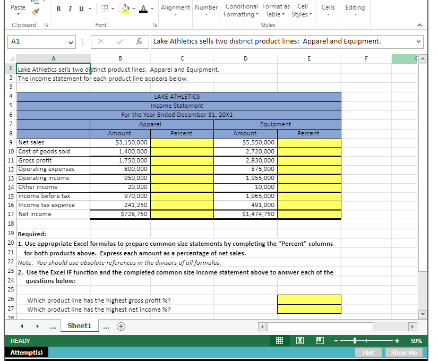Image resolution: width=438 pixels, height=361 pixels.
Task: Select column A header
Action: [53, 58]
